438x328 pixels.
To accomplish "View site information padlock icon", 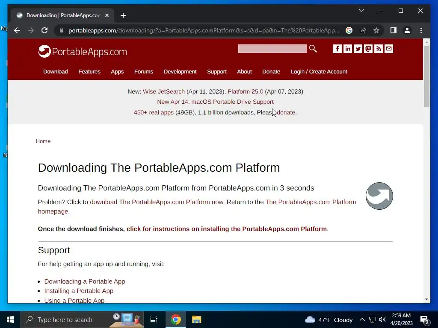I will click(62, 30).
